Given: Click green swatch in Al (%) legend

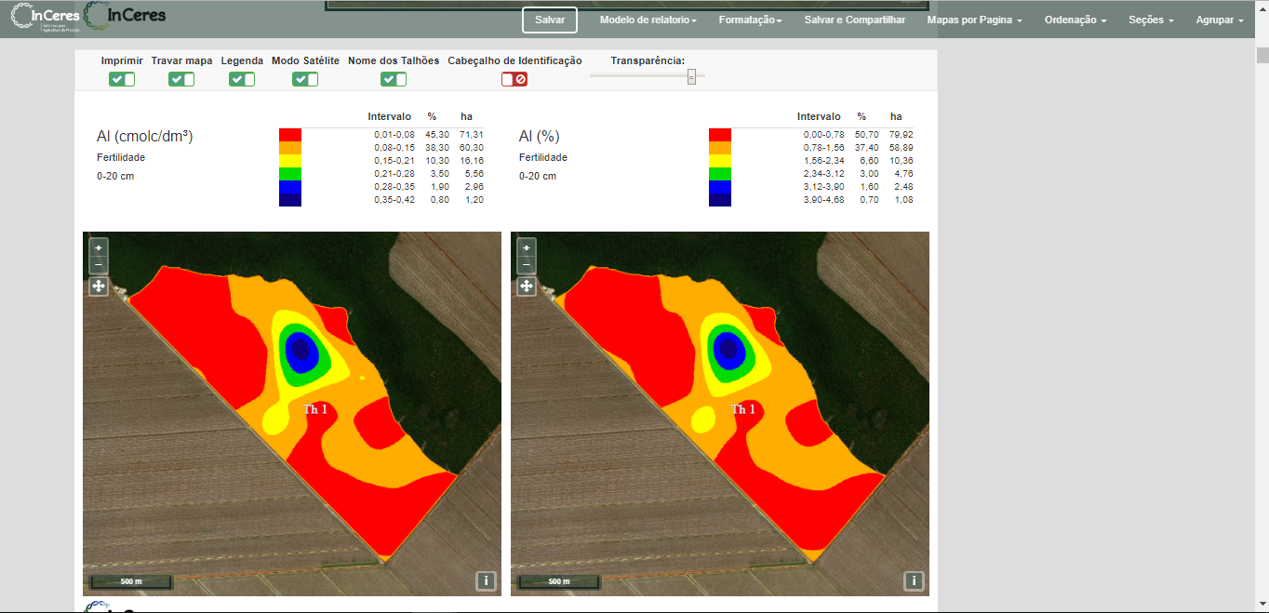Looking at the screenshot, I should pos(720,174).
